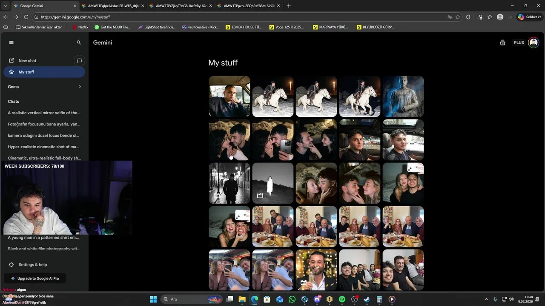
Task: Switch to the AMW1TPrZjUyT9aG8 tab
Action: (181, 6)
